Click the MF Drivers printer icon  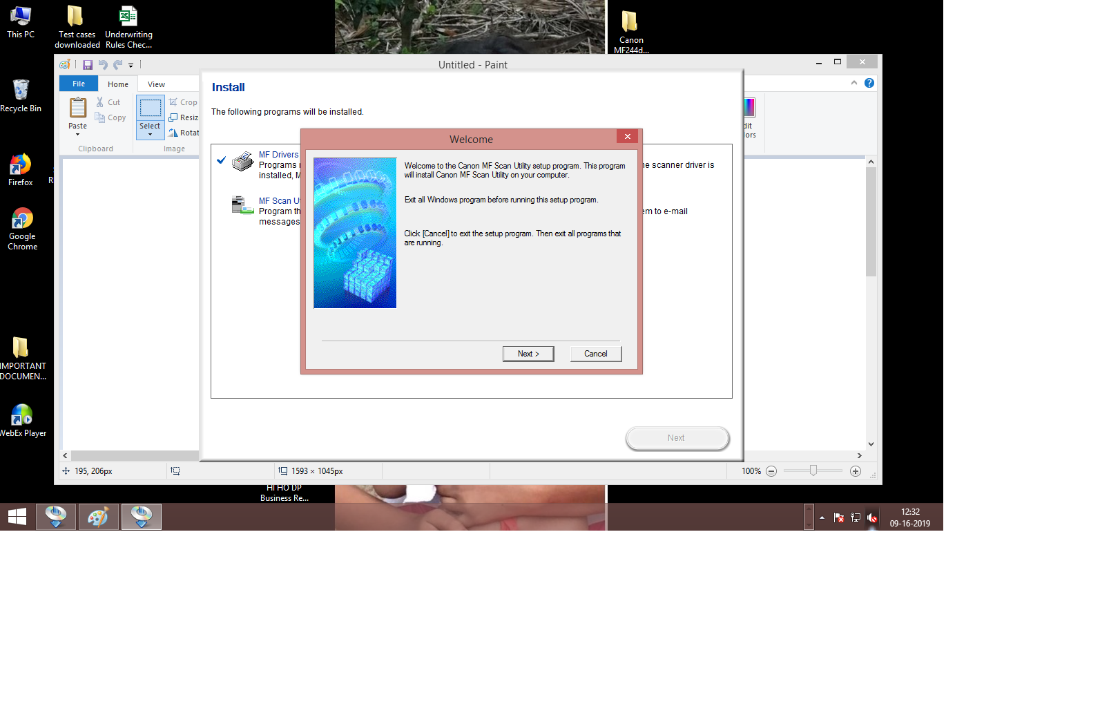pos(242,161)
